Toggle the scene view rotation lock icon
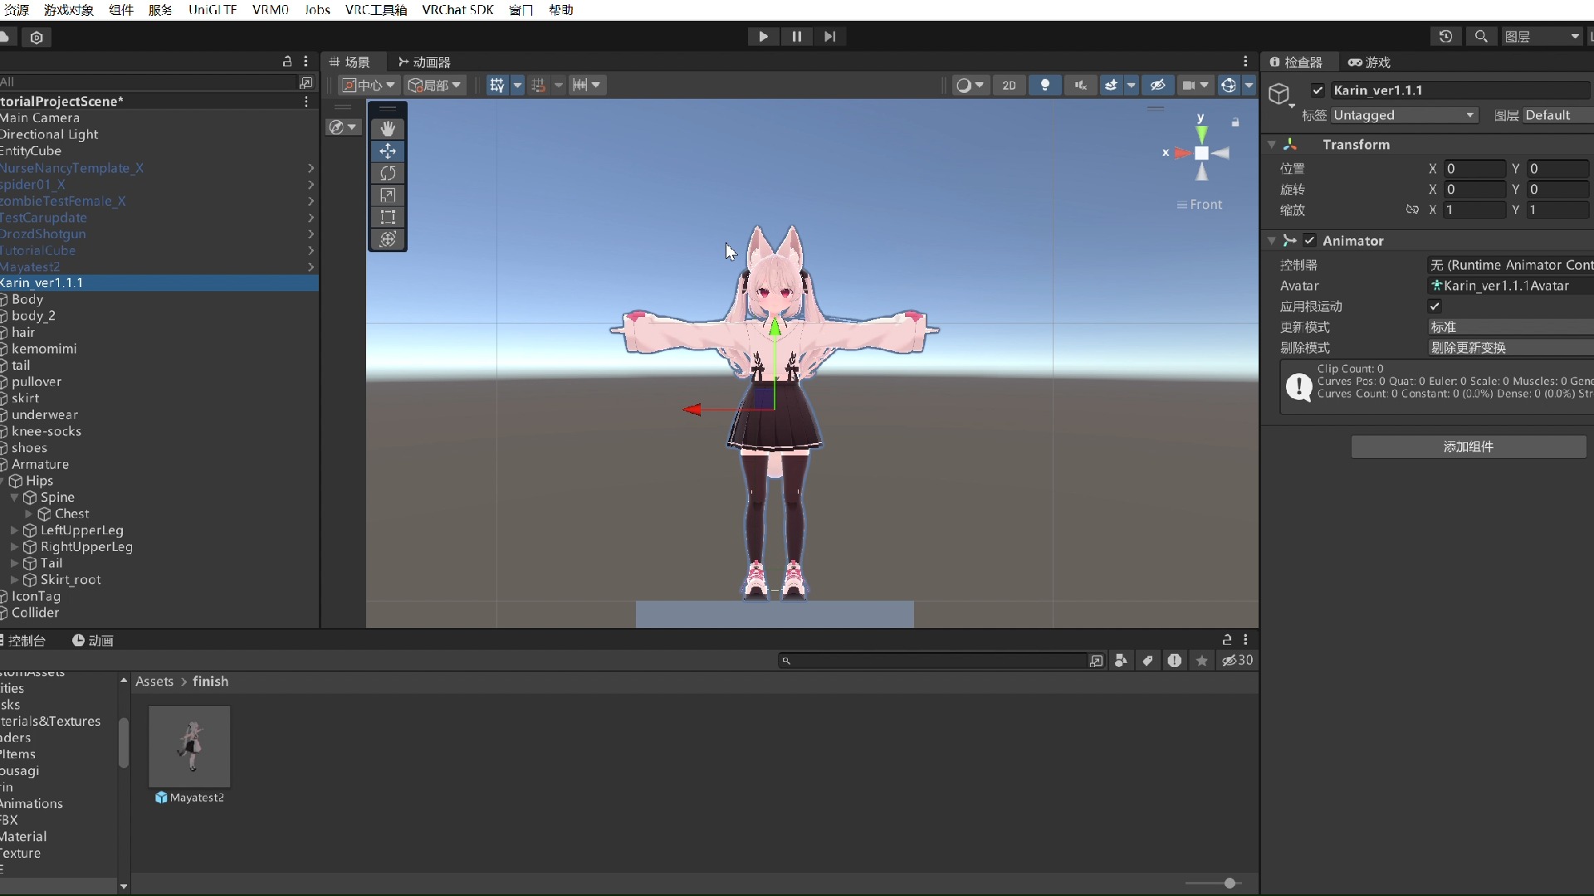Viewport: 1594px width, 896px height. tap(1235, 123)
